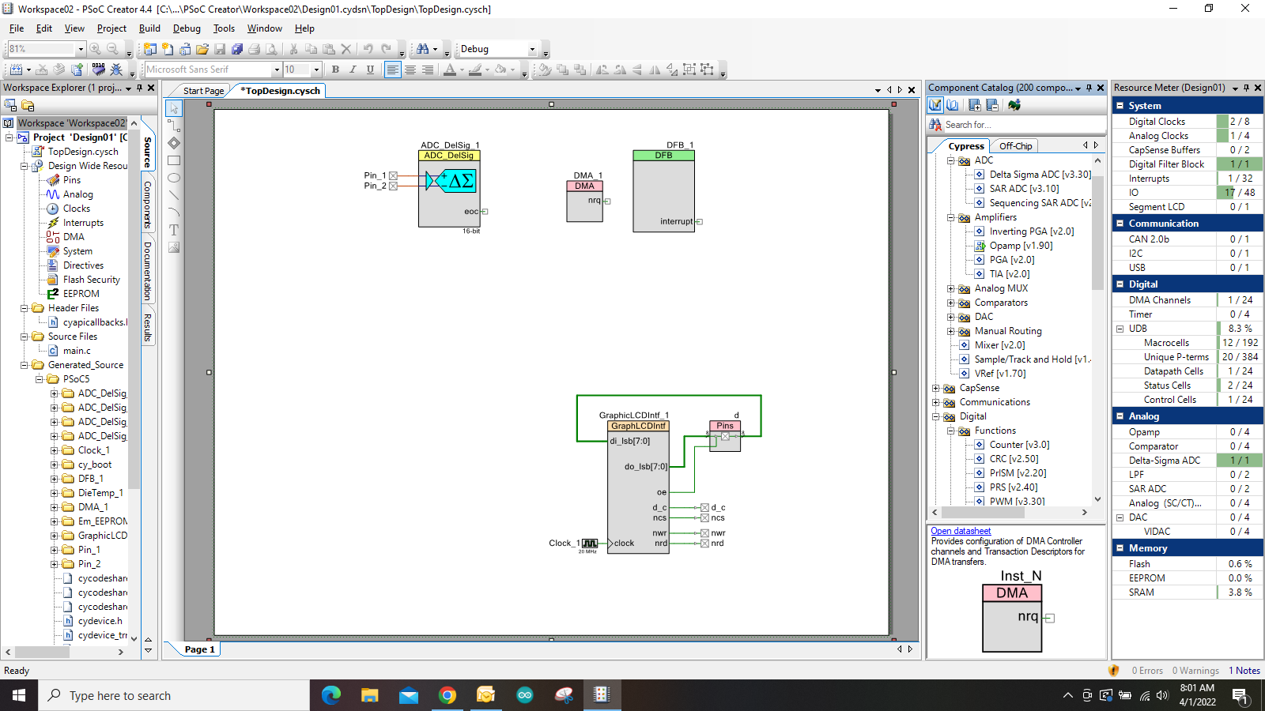Click the New File toolbar icon
Image resolution: width=1265 pixels, height=711 pixels.
click(x=168, y=49)
